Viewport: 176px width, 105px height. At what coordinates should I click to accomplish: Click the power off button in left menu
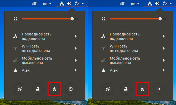tap(71, 89)
